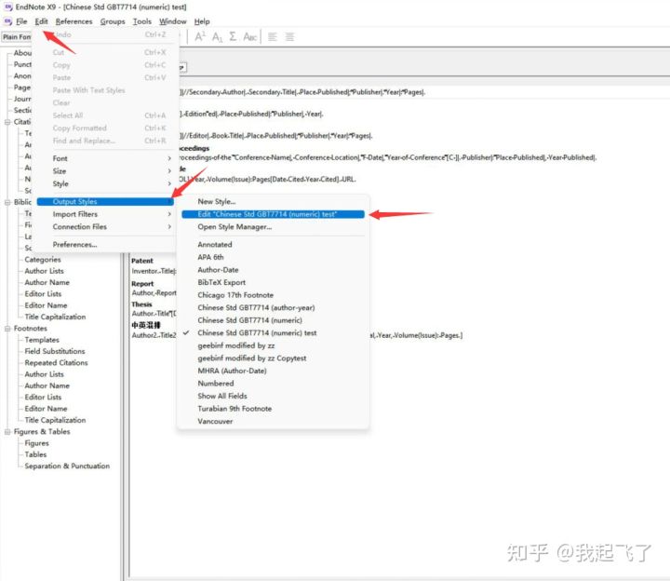
Task: Select Field Substitutions under Footnotes
Action: coord(55,351)
